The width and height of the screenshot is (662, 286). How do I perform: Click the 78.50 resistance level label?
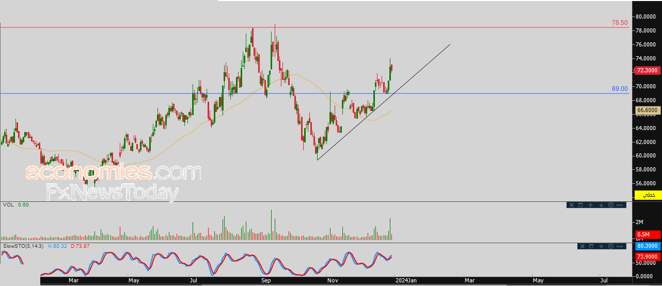click(x=620, y=23)
